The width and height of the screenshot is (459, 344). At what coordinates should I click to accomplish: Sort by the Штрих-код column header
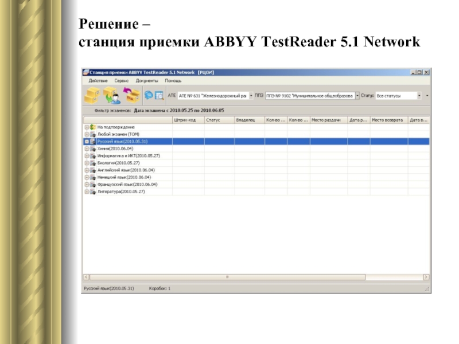pos(188,120)
